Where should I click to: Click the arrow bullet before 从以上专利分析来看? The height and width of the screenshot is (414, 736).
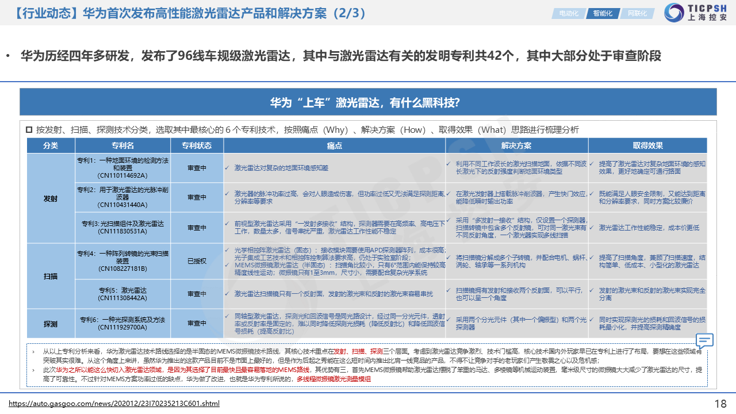coord(33,351)
